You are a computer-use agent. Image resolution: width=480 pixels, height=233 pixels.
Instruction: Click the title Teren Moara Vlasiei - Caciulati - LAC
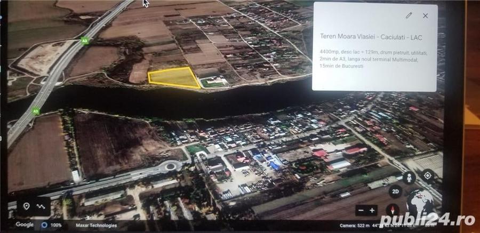[x=371, y=36]
